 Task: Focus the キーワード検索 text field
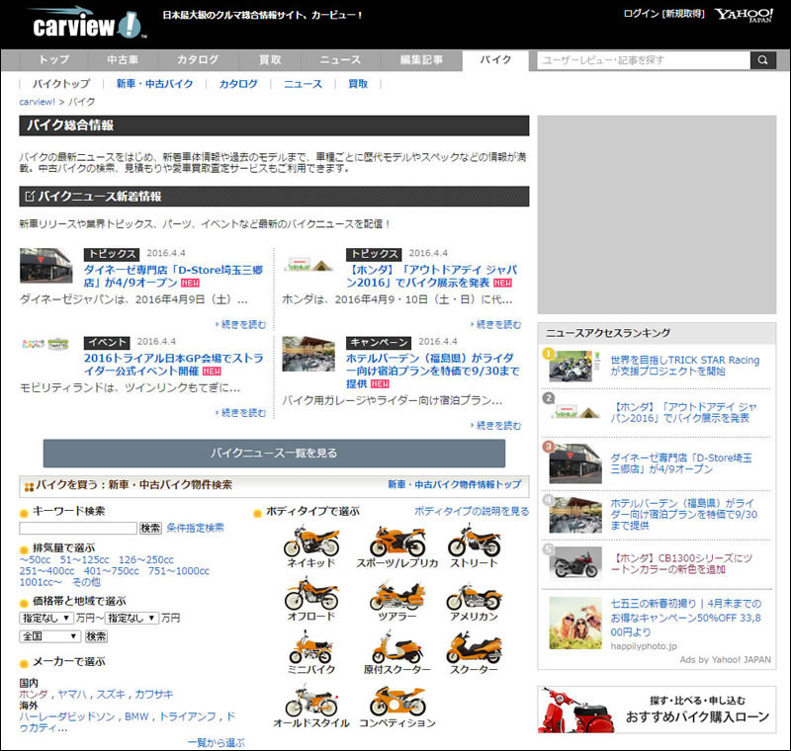pyautogui.click(x=78, y=528)
